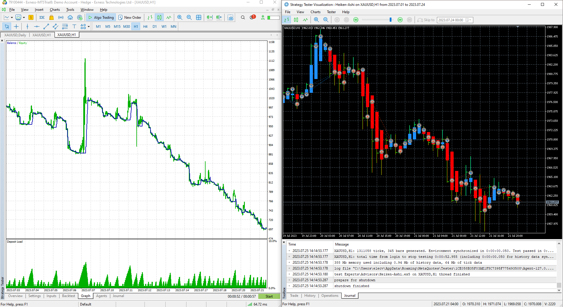Image resolution: width=563 pixels, height=307 pixels.
Task: Open the Market shopping bag icon
Action: coord(51,18)
